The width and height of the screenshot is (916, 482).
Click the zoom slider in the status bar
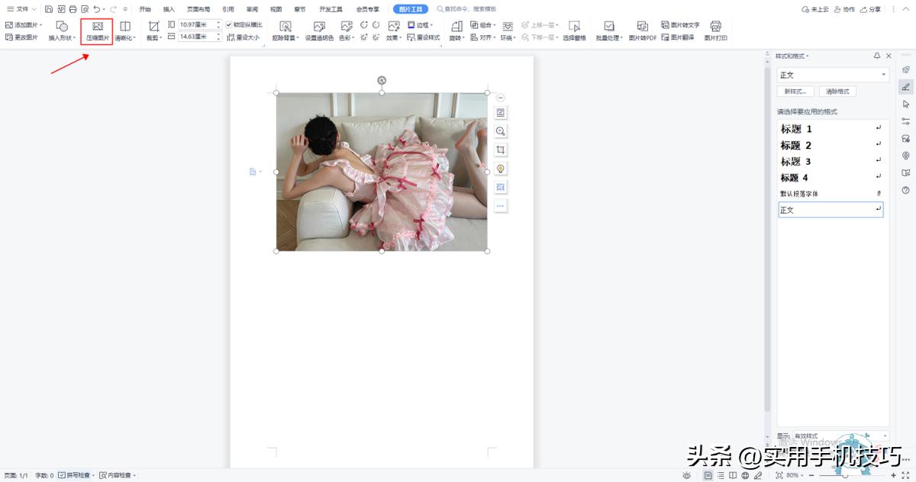[845, 475]
